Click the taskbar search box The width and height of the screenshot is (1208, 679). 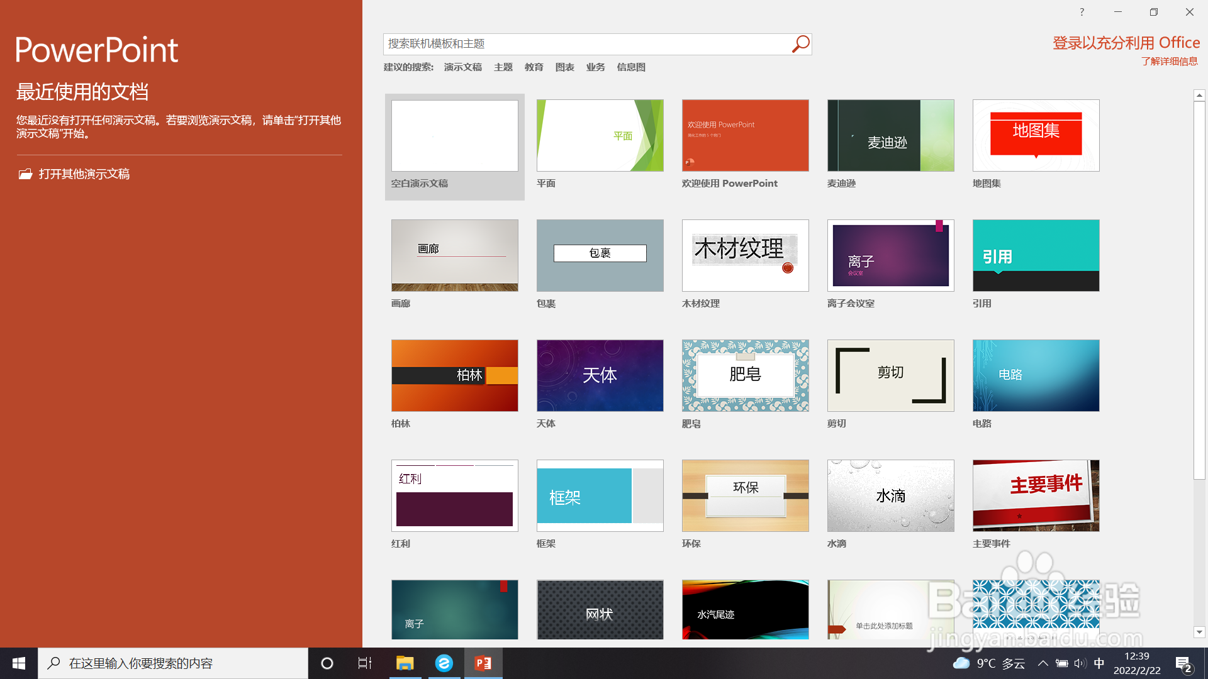[173, 663]
